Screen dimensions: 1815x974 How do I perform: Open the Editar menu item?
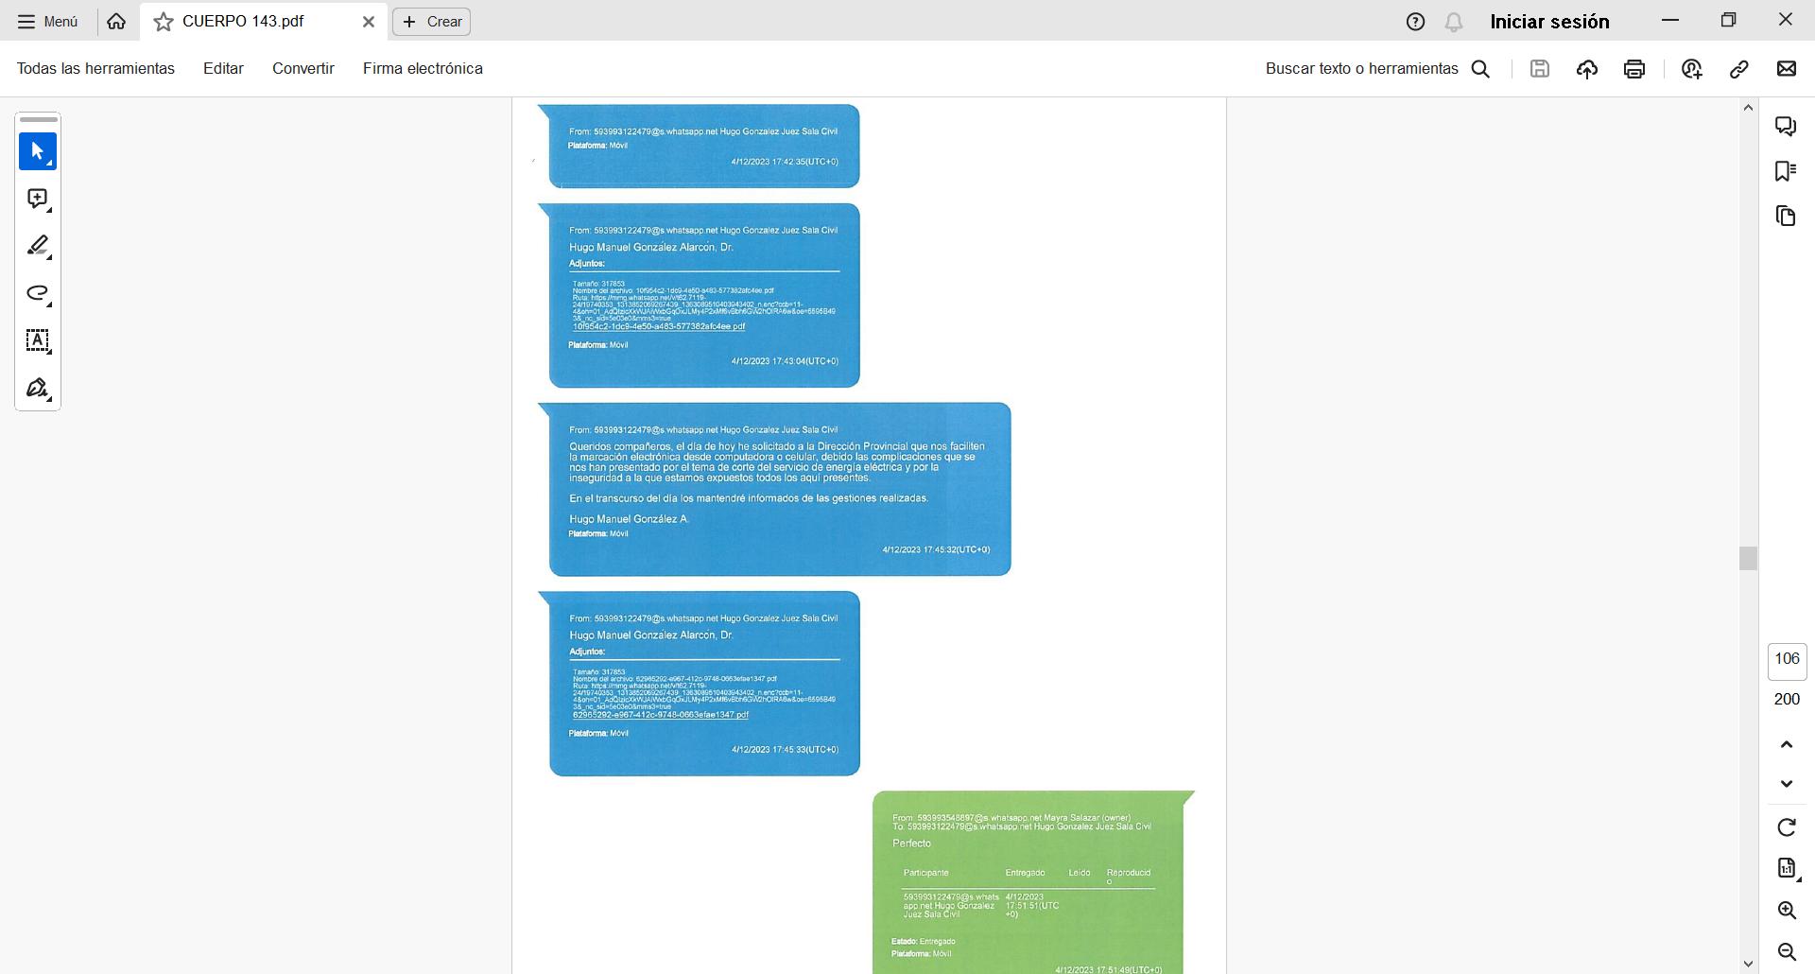pyautogui.click(x=223, y=68)
